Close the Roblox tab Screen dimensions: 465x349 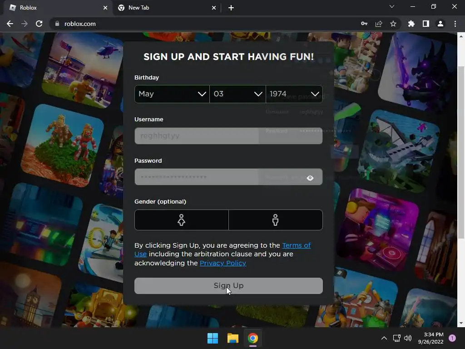click(105, 8)
